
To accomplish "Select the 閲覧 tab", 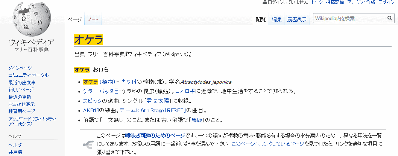I will pyautogui.click(x=261, y=19).
